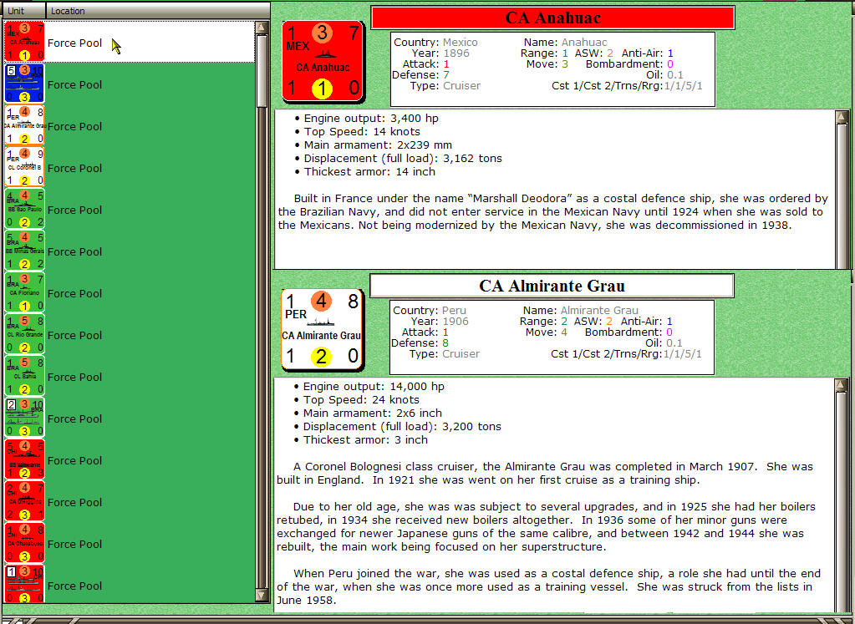The image size is (855, 624).
Task: Select the CL Rio Grande unit counter
Action: pyautogui.click(x=24, y=335)
